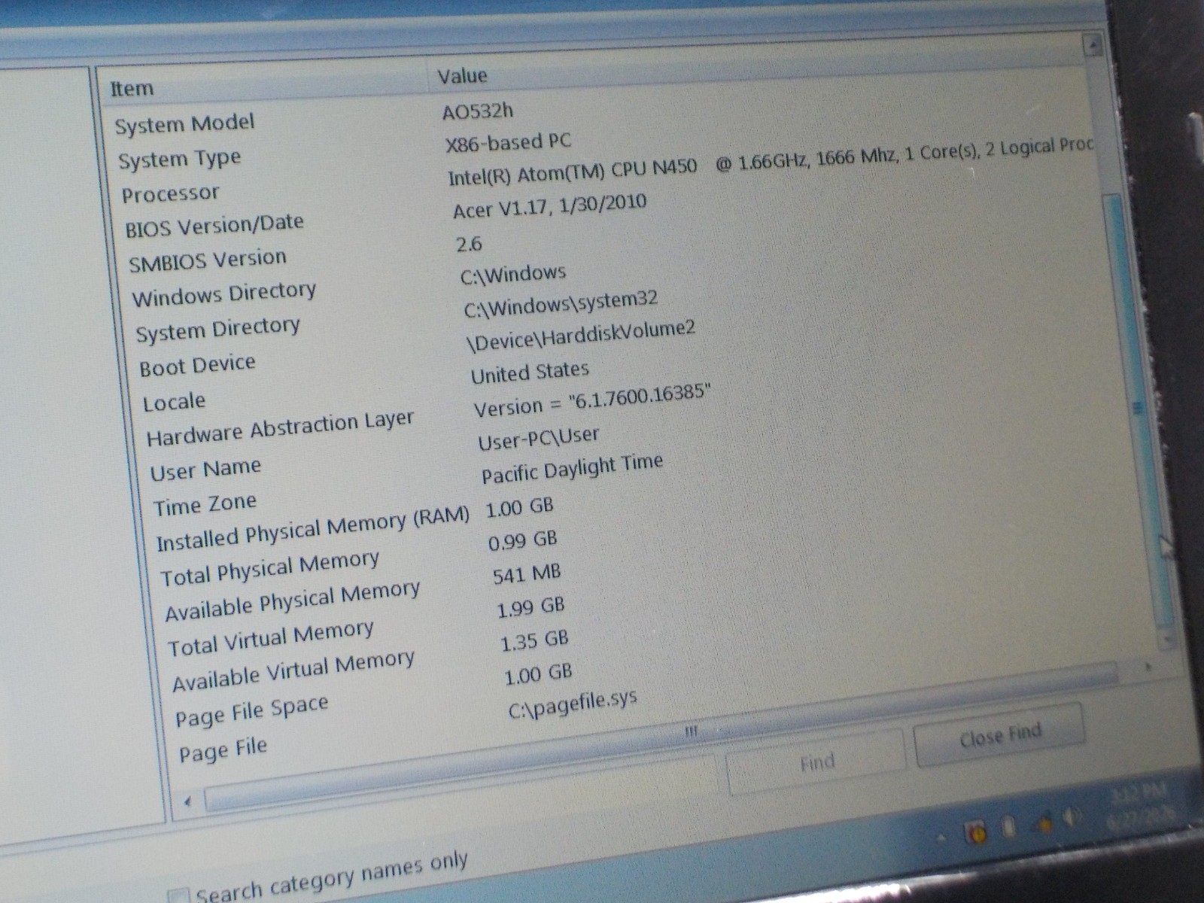
Task: Select the Page File Space row
Action: point(251,711)
